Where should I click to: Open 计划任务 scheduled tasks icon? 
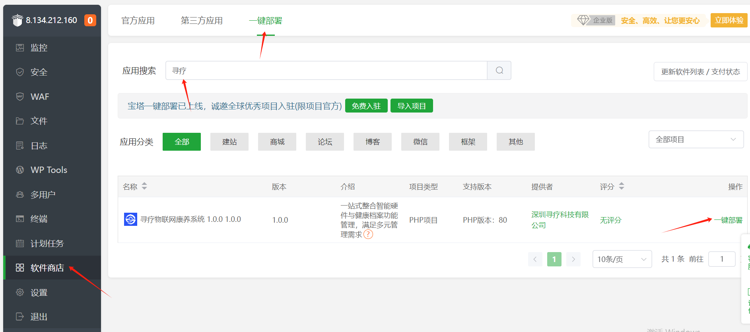point(20,243)
